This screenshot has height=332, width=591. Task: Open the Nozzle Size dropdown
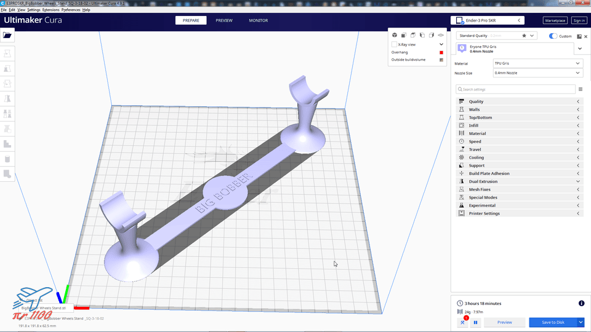[x=538, y=73]
